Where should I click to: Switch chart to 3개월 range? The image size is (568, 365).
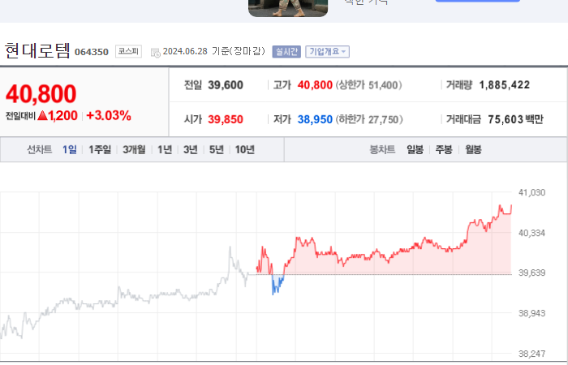pyautogui.click(x=134, y=149)
